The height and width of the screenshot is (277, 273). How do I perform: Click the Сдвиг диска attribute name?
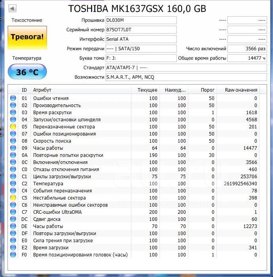(x=47, y=219)
